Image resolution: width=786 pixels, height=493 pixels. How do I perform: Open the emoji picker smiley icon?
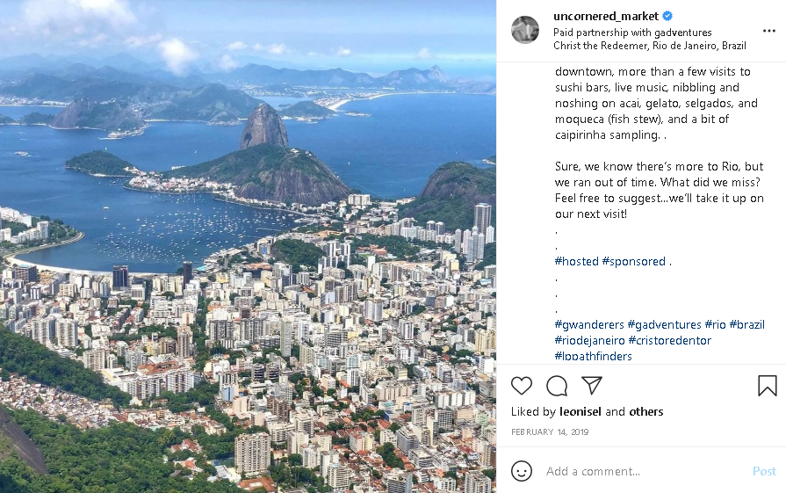(522, 471)
